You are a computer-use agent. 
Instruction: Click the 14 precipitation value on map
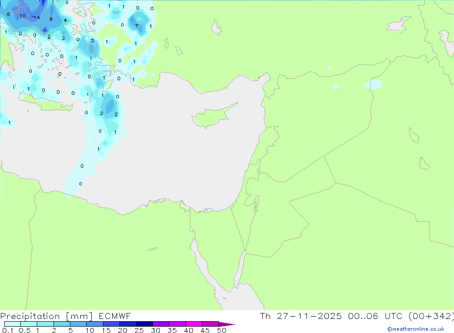tap(37, 18)
